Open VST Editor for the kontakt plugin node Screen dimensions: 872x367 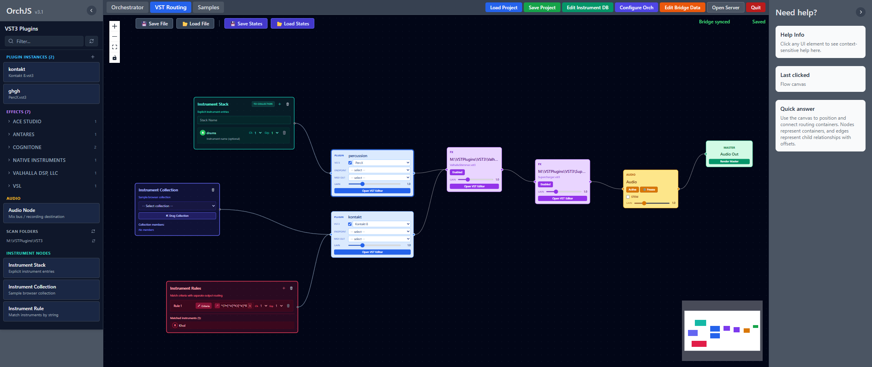click(x=372, y=252)
